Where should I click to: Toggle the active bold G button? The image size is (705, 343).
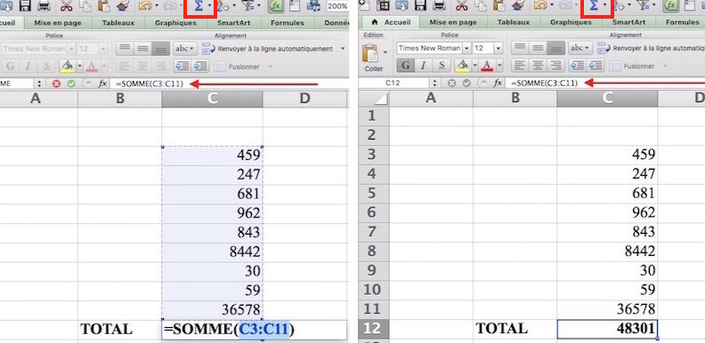pos(406,66)
